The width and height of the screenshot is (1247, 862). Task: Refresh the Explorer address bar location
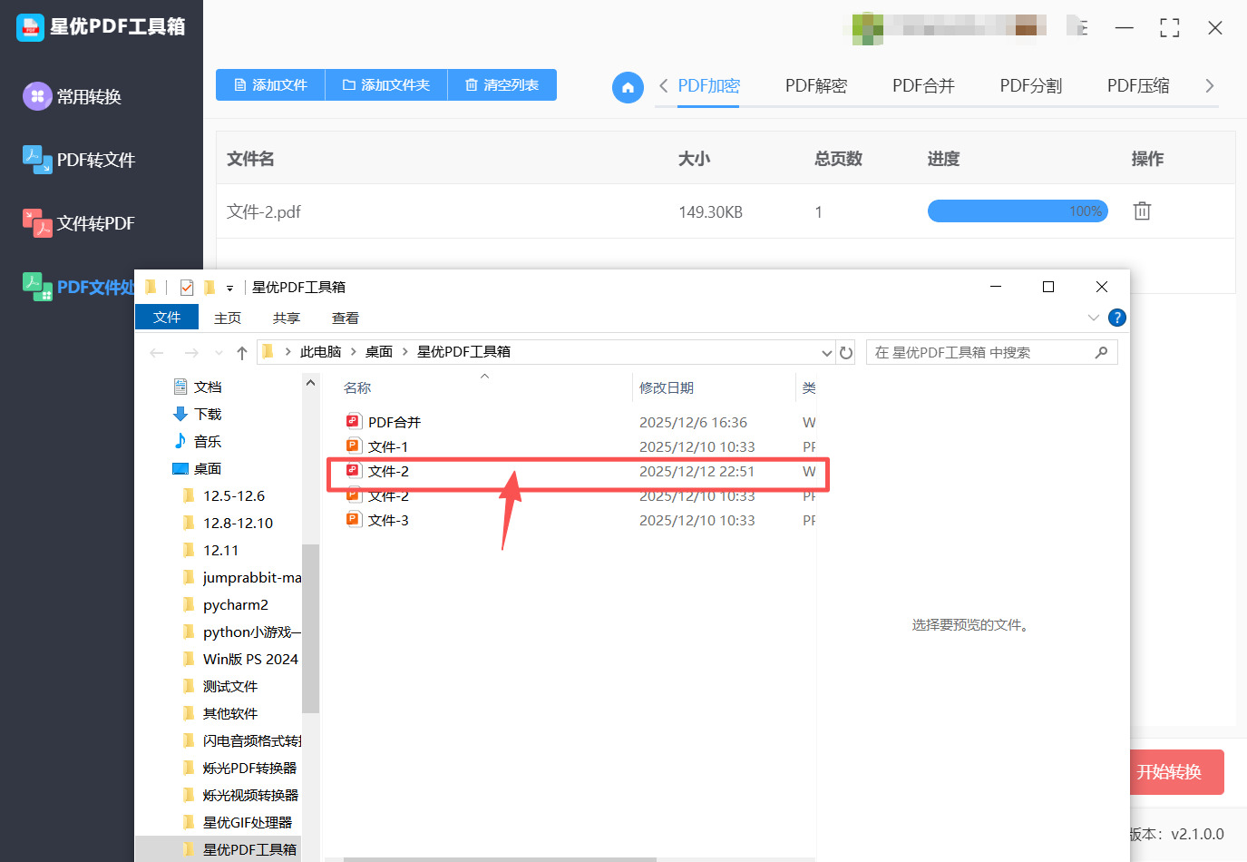[x=846, y=352]
